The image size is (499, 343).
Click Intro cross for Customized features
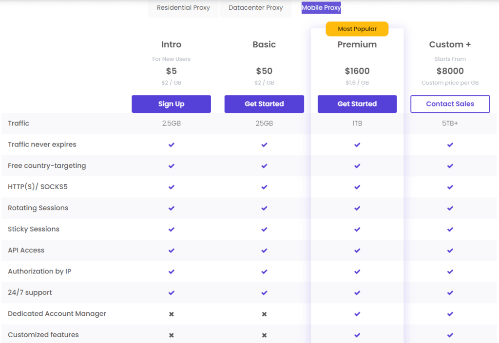171,335
